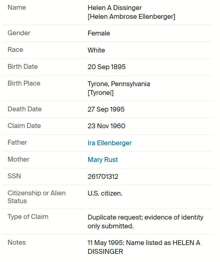
Task: Select the 11 May 1995 notes text
Action: click(144, 247)
